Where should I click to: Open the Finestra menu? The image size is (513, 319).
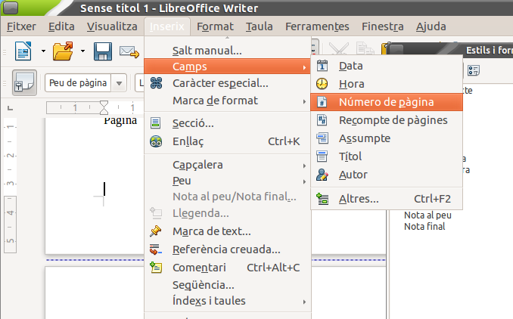pos(382,26)
